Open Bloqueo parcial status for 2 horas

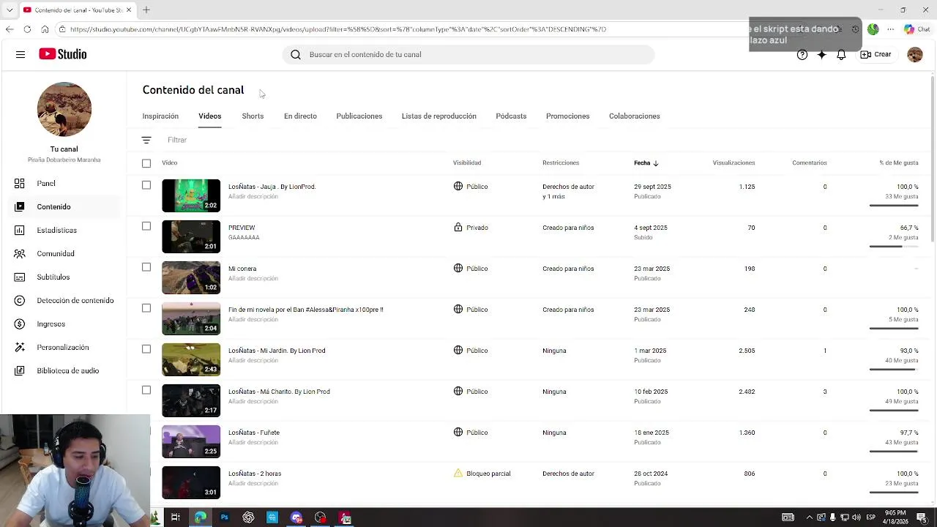pos(482,474)
